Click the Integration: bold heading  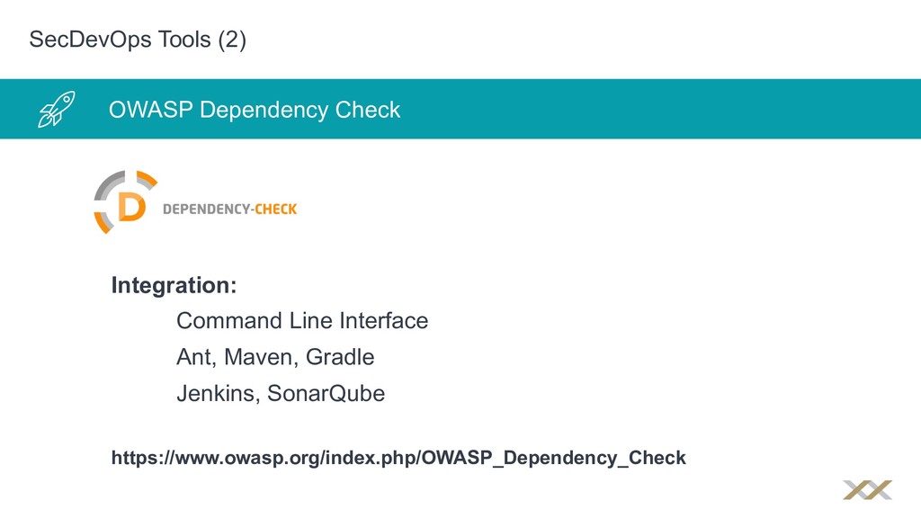tap(174, 285)
